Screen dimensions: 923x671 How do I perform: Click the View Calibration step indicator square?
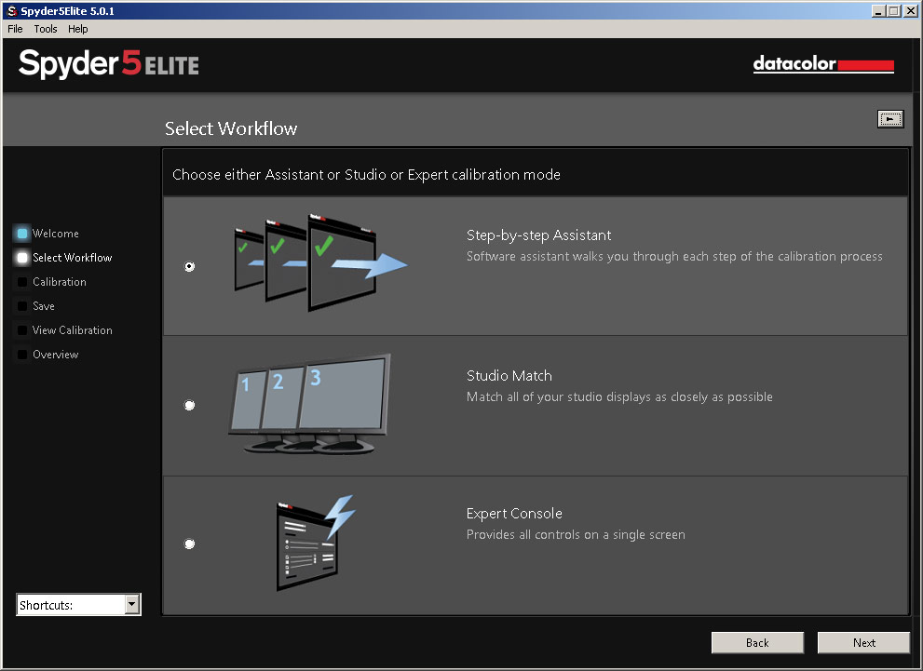pos(22,329)
